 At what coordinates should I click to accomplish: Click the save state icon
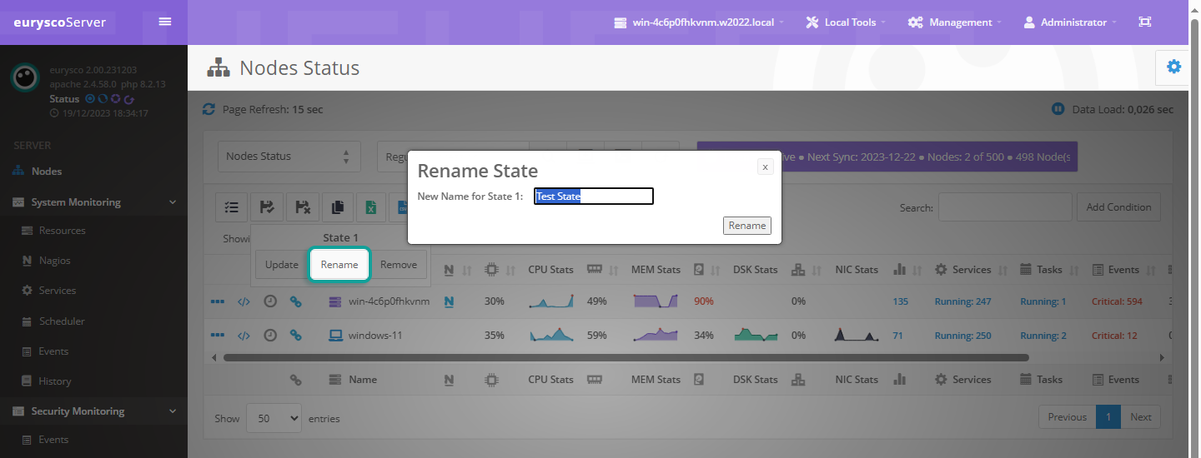click(267, 207)
